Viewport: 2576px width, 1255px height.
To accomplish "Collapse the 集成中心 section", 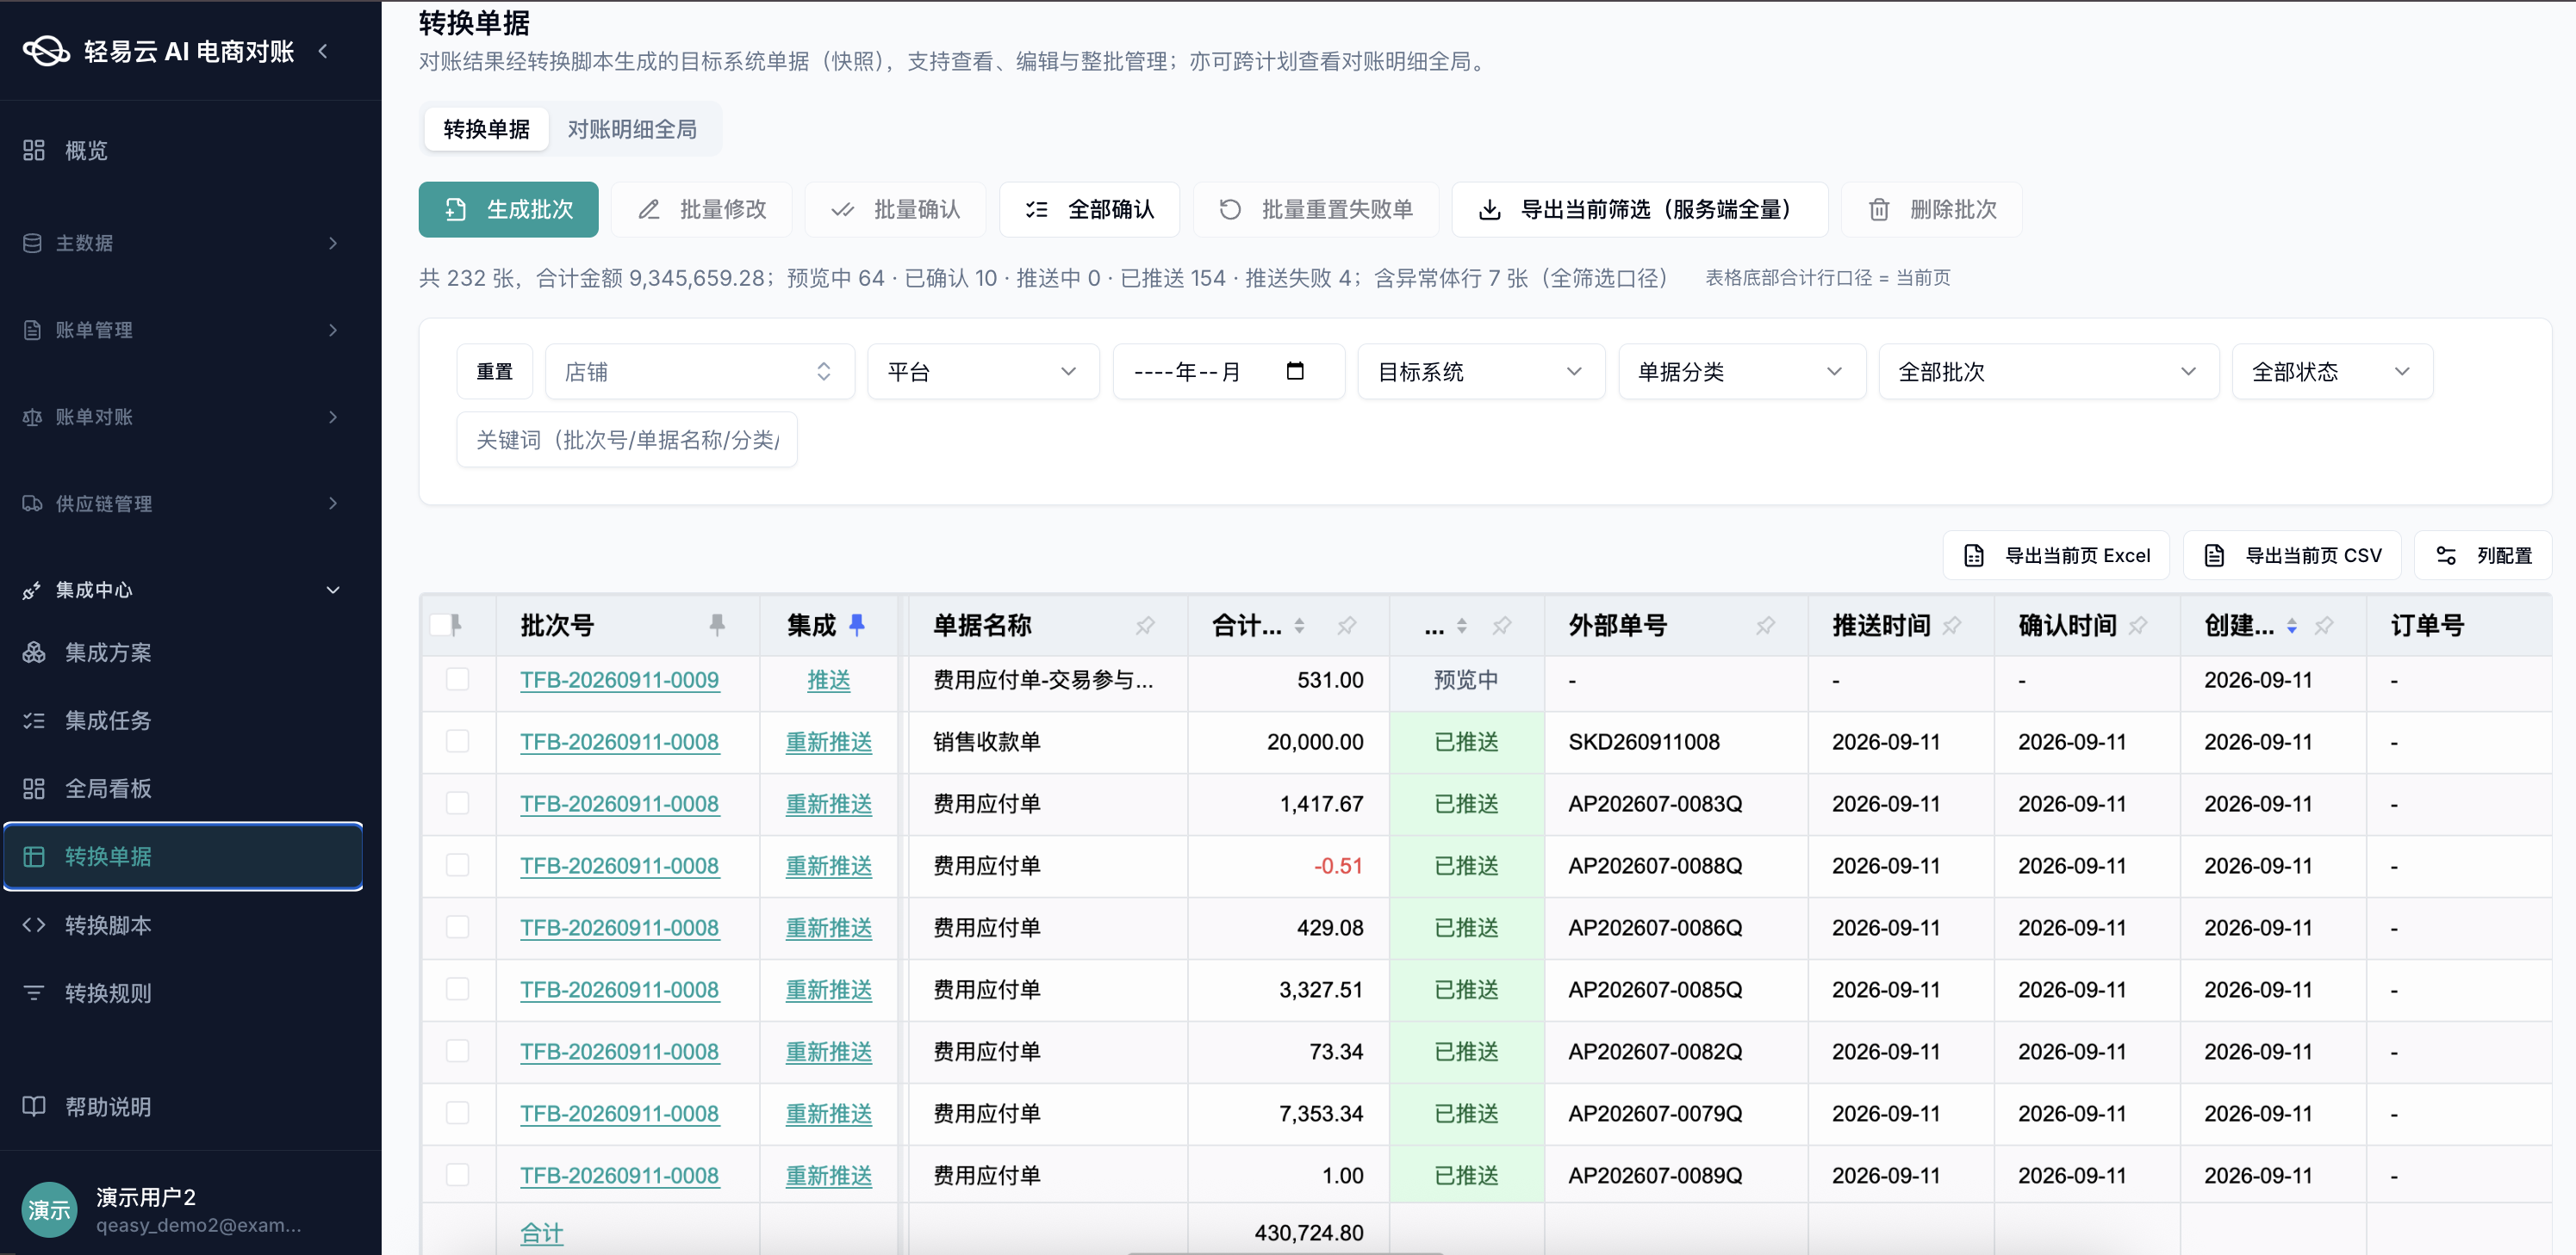I will coord(182,590).
